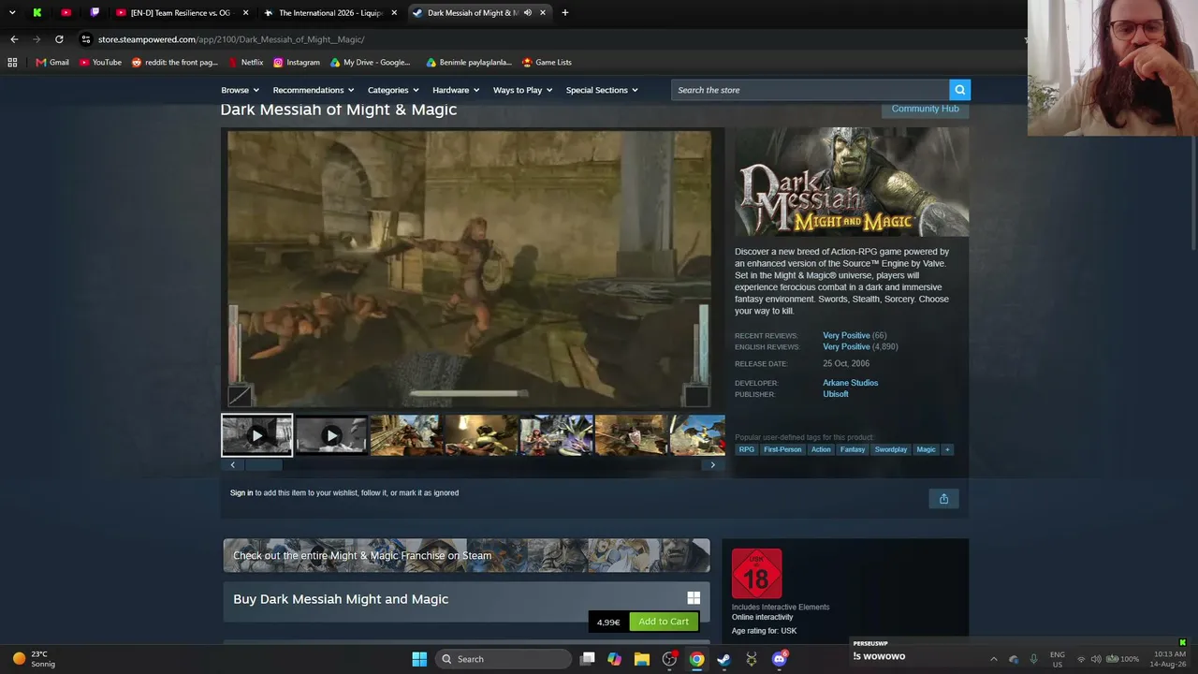This screenshot has width=1198, height=674.
Task: Expand the Special Sections dropdown
Action: coord(602,90)
